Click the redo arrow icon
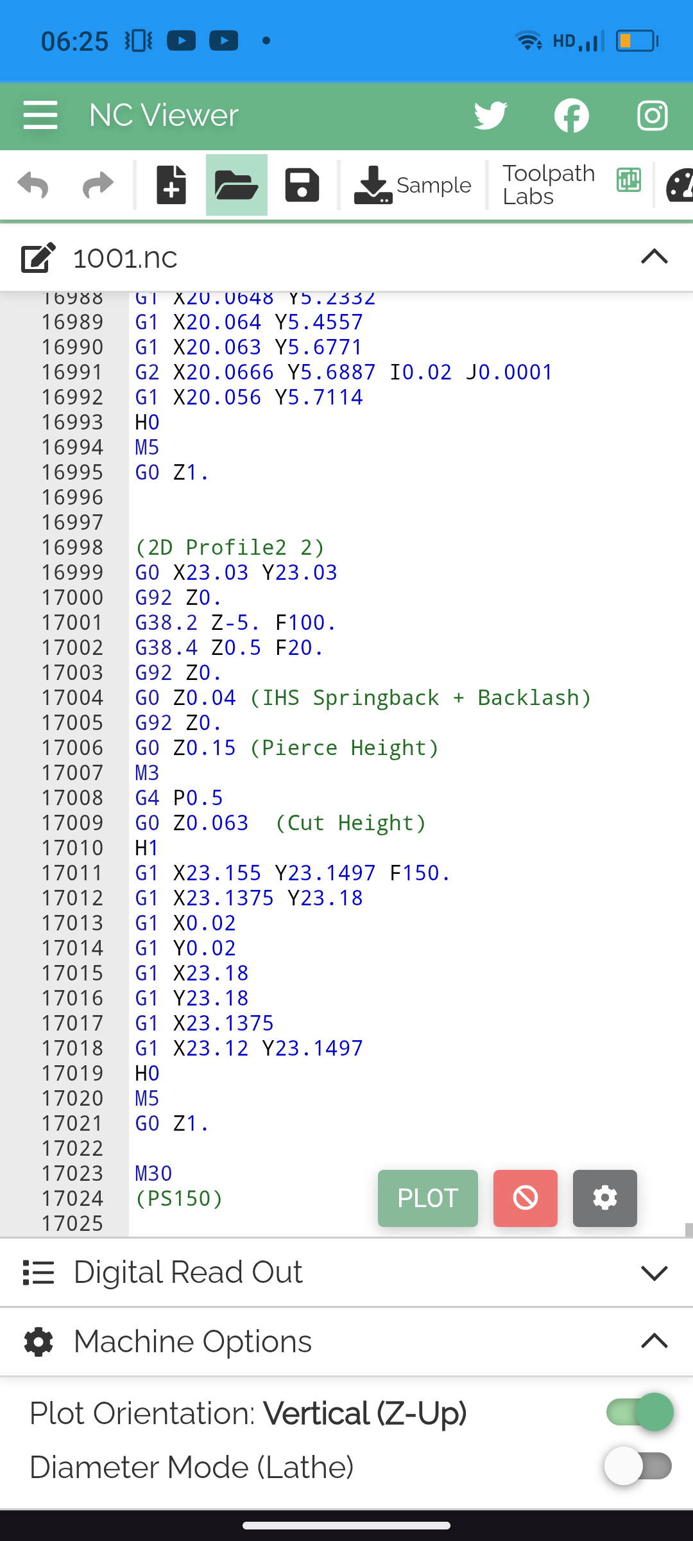 coord(98,186)
